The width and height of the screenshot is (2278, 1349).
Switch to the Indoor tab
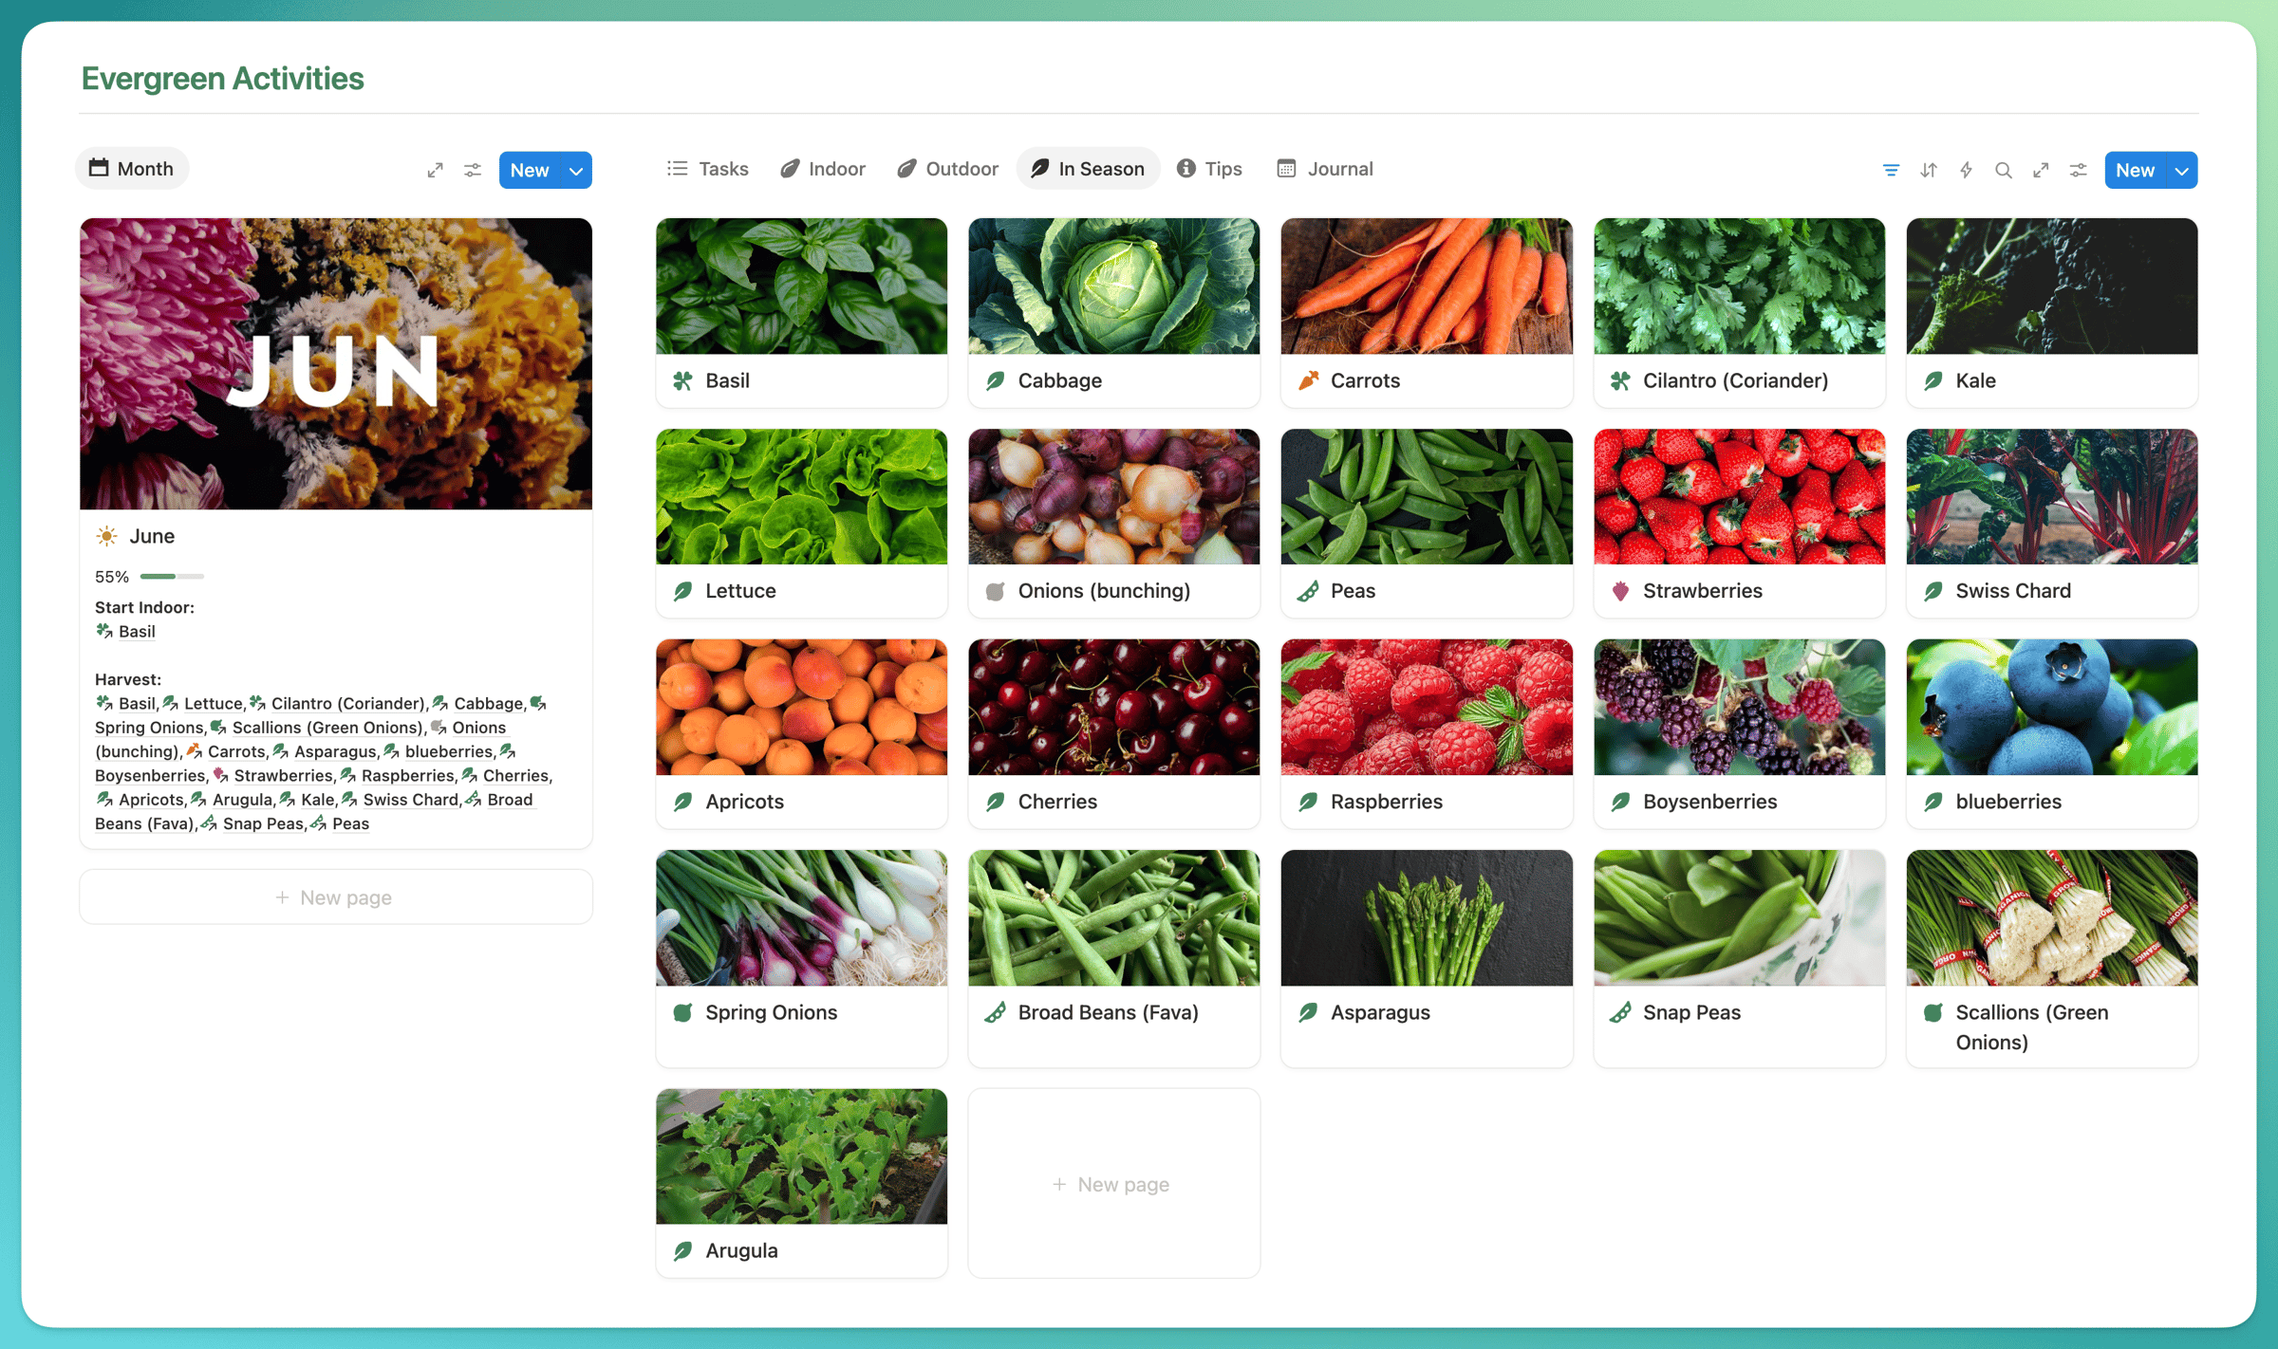(823, 169)
